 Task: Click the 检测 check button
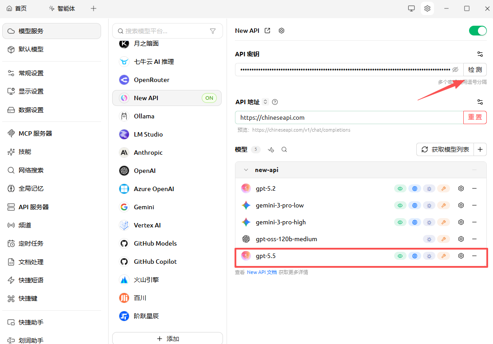pos(475,70)
